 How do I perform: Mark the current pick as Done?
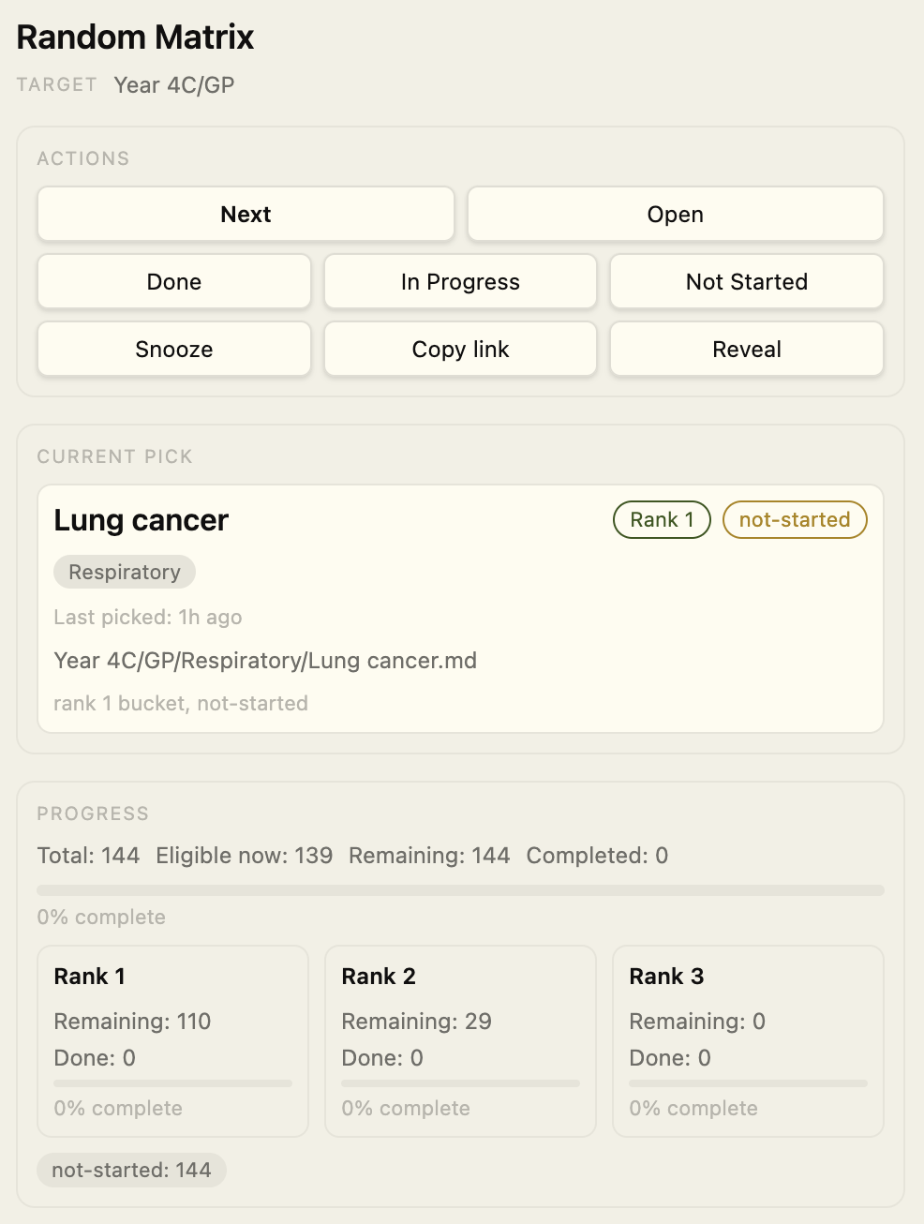pyautogui.click(x=173, y=281)
